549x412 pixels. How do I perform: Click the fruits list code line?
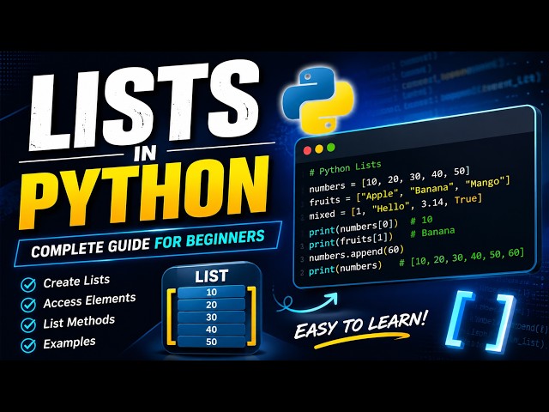410,192
